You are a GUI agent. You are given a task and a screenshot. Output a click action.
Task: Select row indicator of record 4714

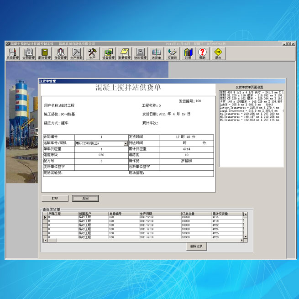pyautogui.click(x=45, y=217)
